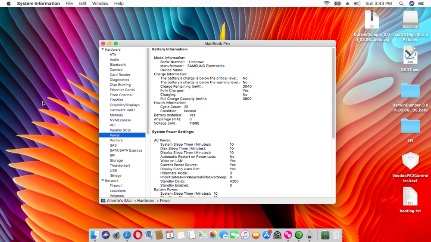
Task: Open Maps icon in dock
Action: (x=202, y=235)
